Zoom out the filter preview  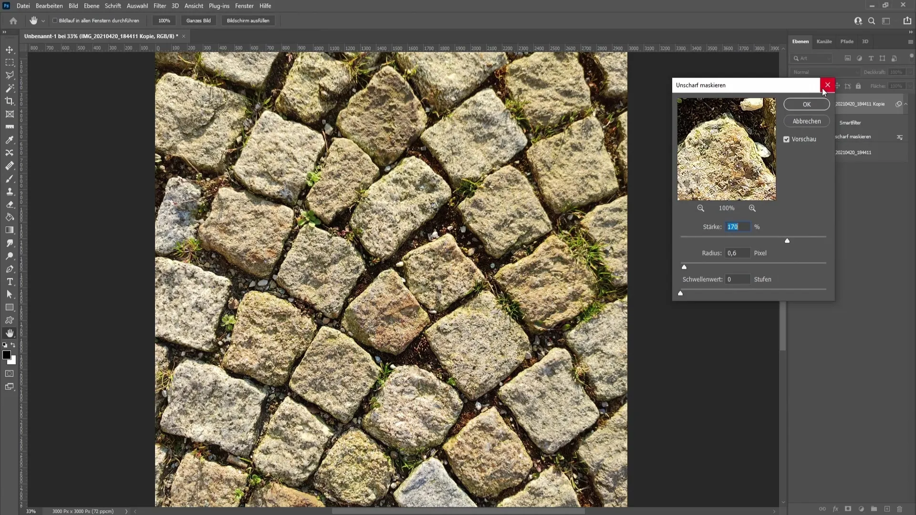(700, 208)
